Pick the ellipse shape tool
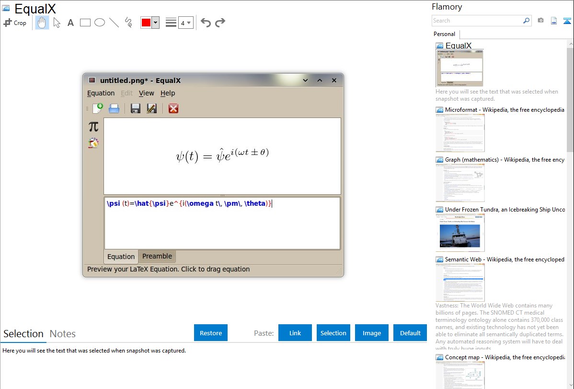 click(100, 23)
